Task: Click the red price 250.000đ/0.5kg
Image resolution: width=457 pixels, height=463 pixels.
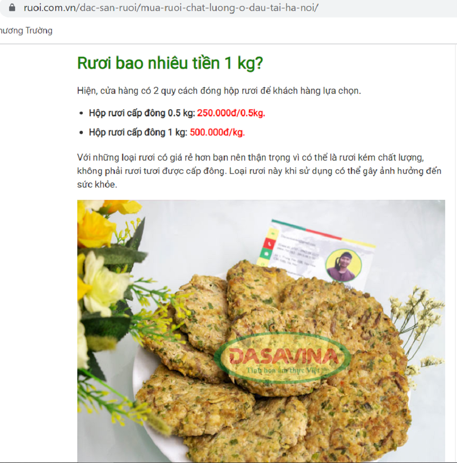Action: click(231, 113)
